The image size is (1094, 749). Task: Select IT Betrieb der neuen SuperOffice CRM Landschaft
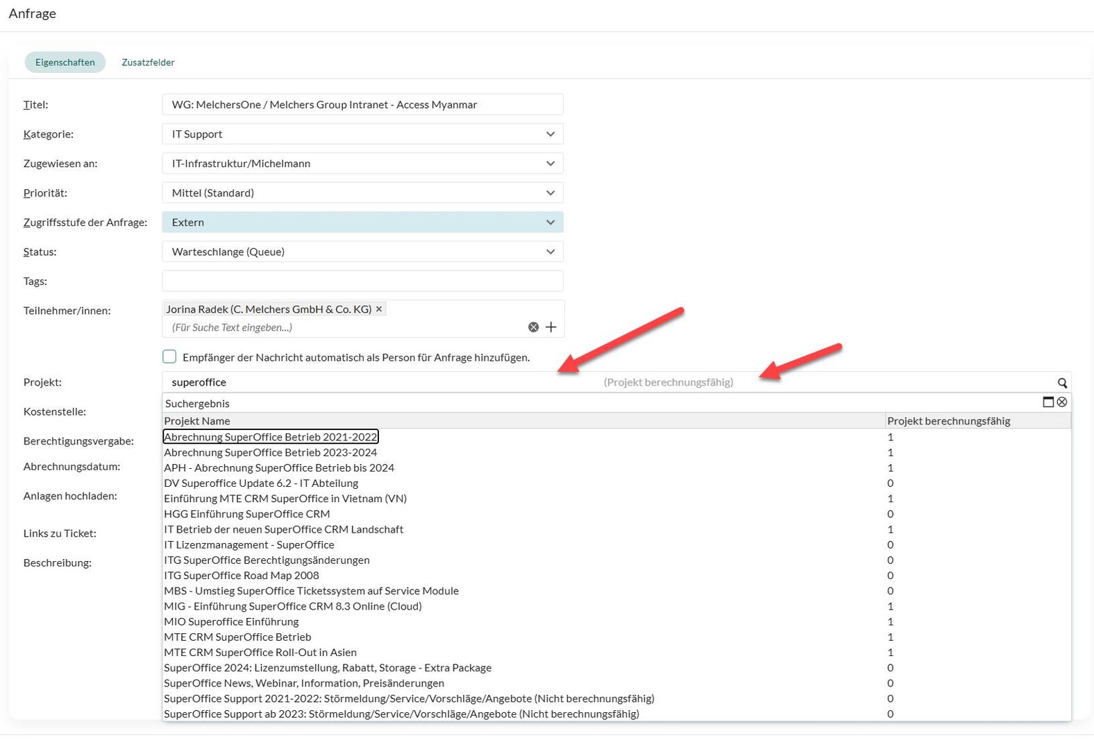(616, 529)
